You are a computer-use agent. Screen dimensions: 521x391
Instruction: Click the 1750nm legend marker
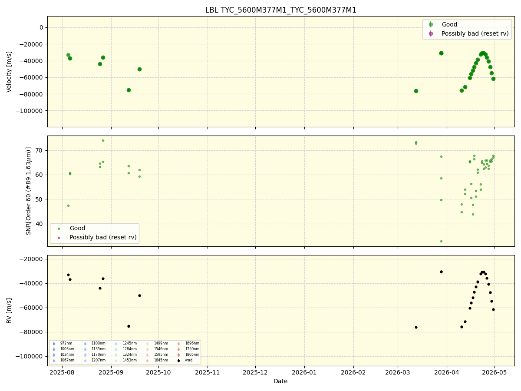(x=178, y=349)
